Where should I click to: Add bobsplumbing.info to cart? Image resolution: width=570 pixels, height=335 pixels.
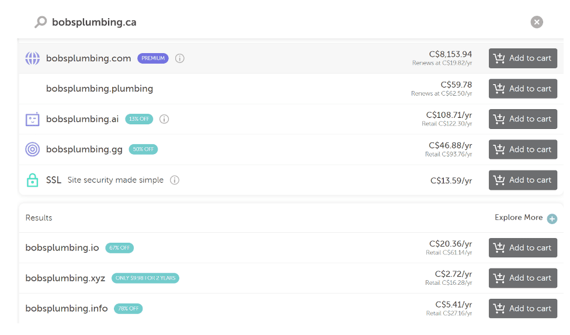(523, 308)
